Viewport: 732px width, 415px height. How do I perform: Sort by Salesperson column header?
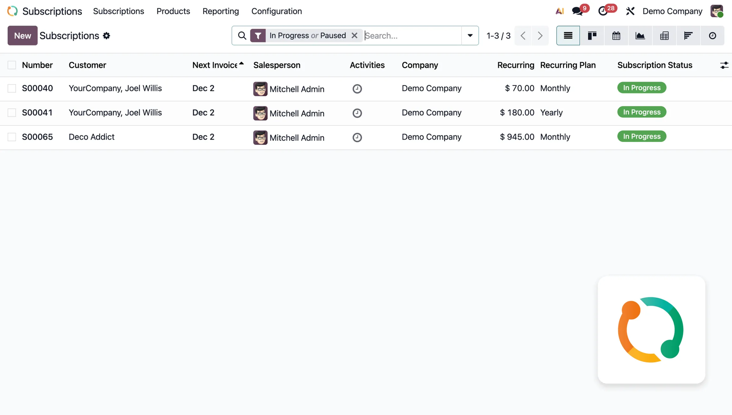(x=277, y=65)
